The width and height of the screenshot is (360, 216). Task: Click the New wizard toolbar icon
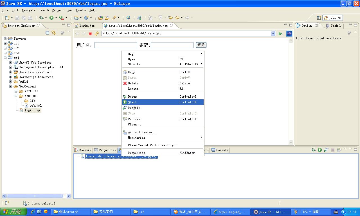click(x=7, y=18)
